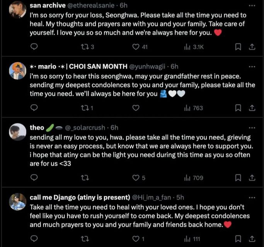Viewport: 264px width, 247px height.
Task: Open more options on mario's tweet
Action: 252,66
